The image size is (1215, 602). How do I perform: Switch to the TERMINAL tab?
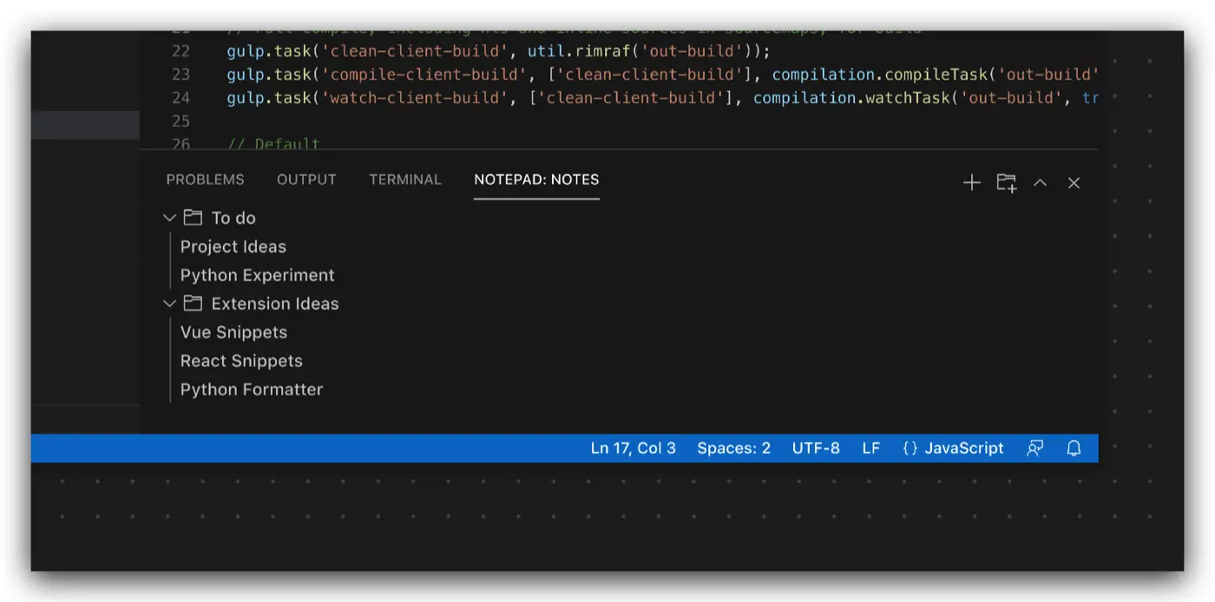pyautogui.click(x=405, y=180)
